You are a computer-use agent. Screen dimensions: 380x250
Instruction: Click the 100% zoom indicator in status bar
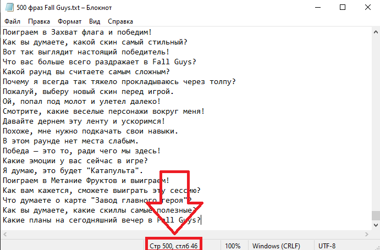pyautogui.click(x=233, y=245)
